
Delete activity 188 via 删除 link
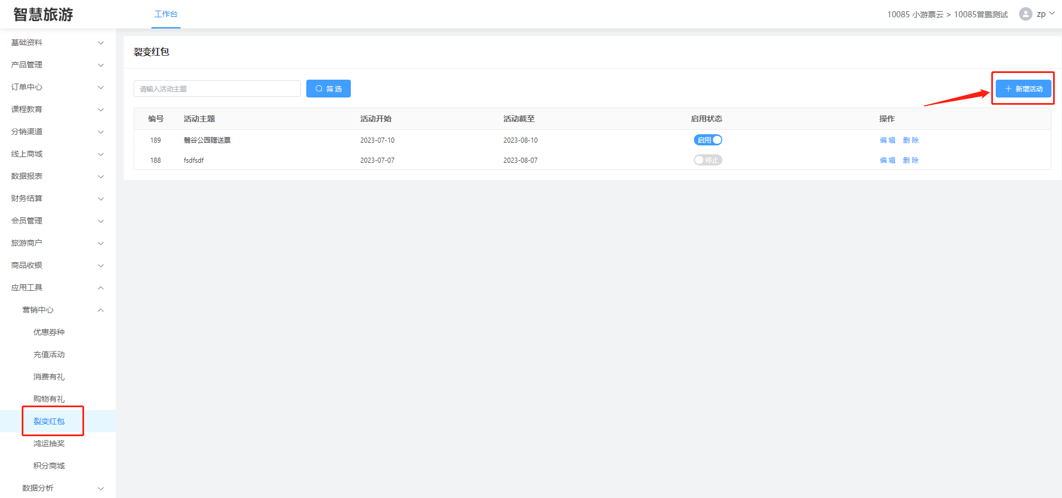click(x=911, y=160)
